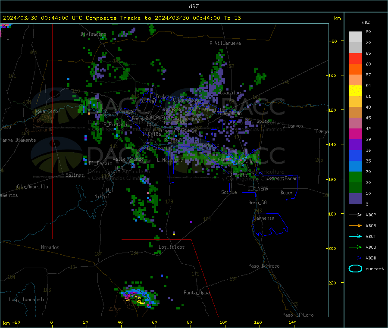Pick the lightest gray 70-80 dBZ swatch

355,37
